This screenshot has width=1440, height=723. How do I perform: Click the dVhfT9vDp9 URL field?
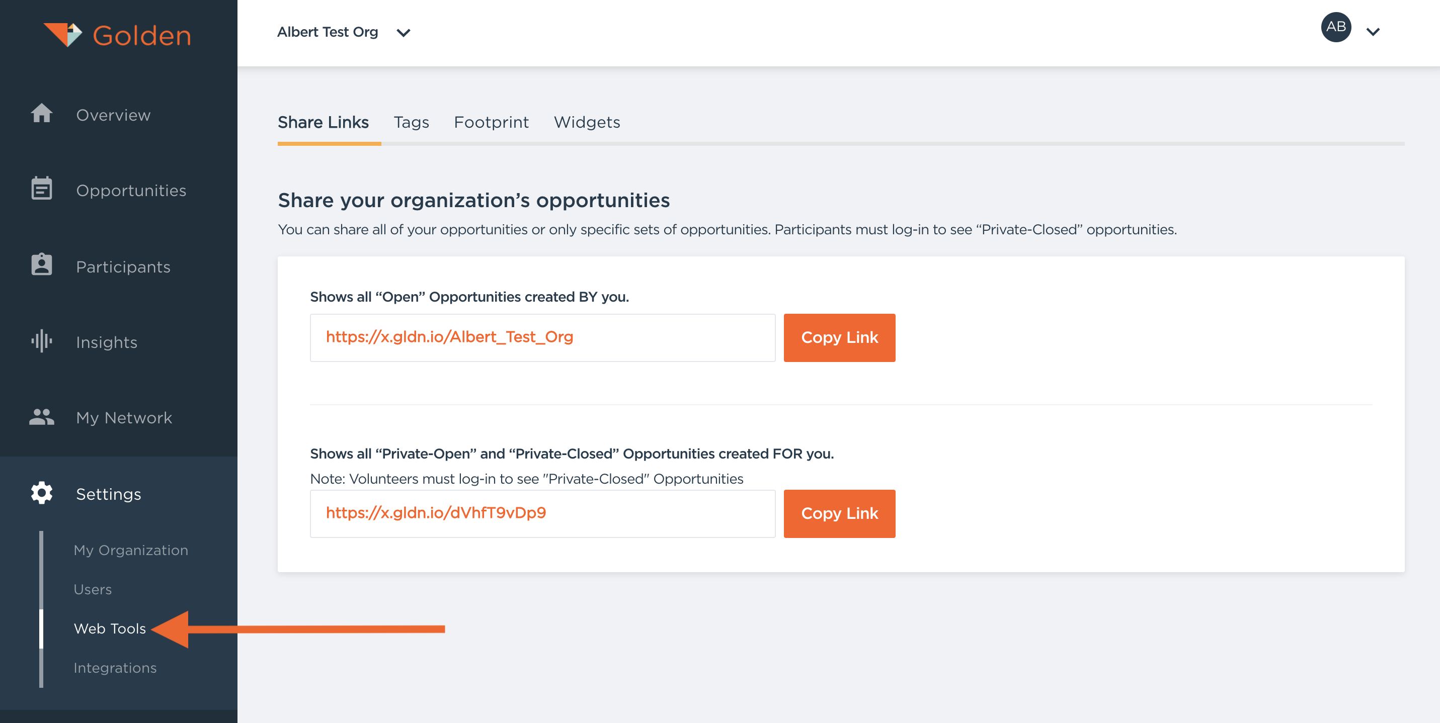pyautogui.click(x=542, y=513)
